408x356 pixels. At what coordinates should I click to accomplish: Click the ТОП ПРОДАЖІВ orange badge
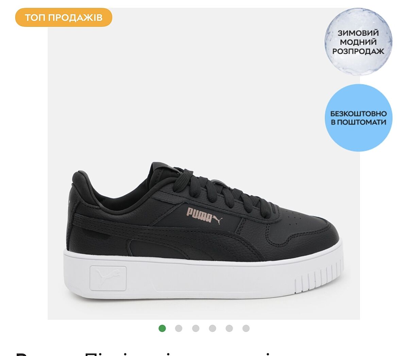point(64,17)
